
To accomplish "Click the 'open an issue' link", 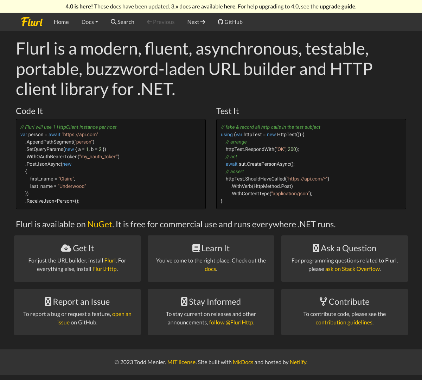I will coord(95,318).
